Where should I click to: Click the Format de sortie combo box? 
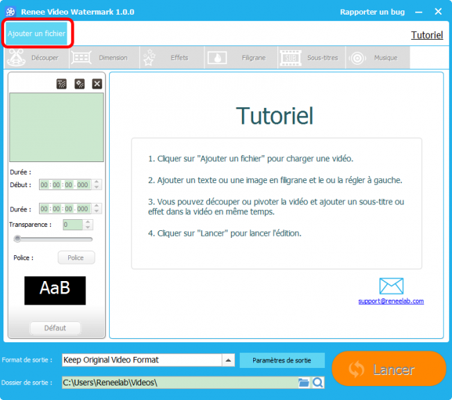[x=148, y=360]
